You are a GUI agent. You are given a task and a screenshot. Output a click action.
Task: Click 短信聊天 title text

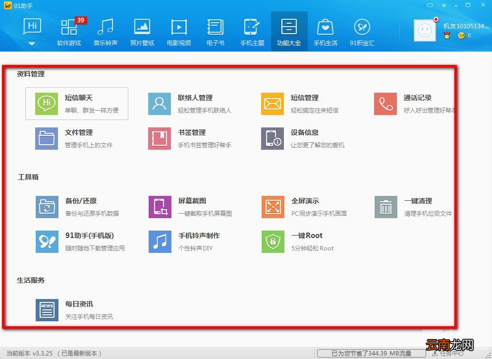click(79, 98)
